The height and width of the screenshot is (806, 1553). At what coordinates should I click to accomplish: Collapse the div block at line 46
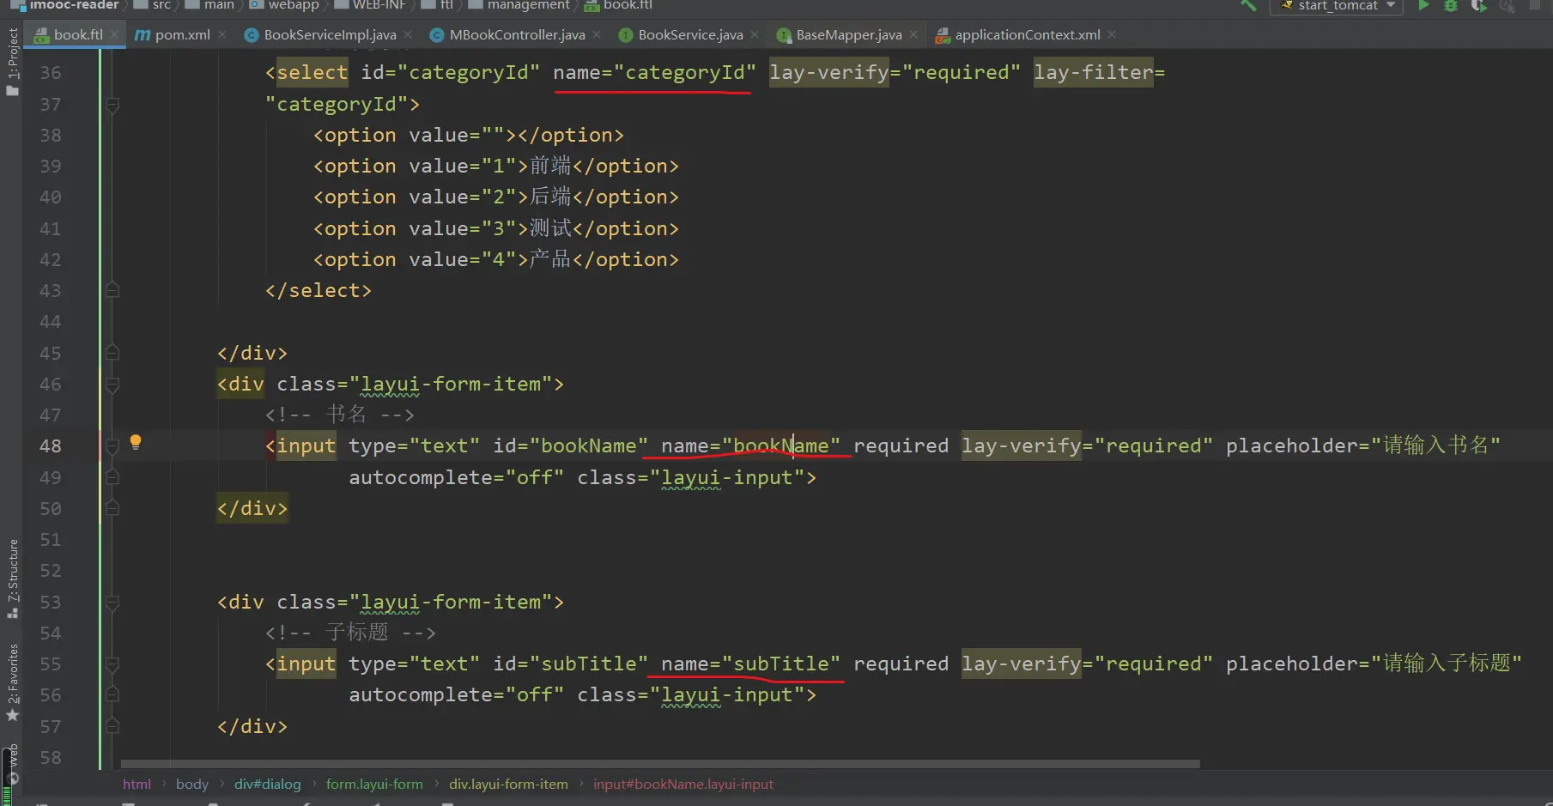point(112,385)
